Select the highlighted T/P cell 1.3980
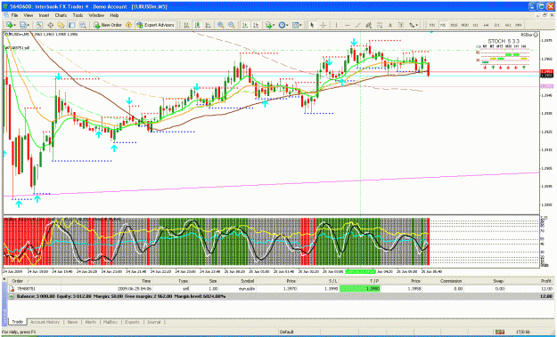557x337 pixels. (360, 288)
